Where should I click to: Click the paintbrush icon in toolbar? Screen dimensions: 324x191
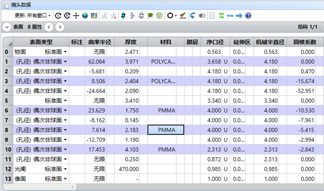click(x=183, y=16)
